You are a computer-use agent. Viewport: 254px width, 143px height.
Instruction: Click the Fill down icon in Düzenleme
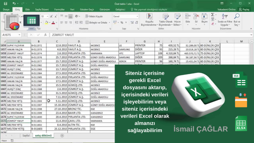click(213, 20)
